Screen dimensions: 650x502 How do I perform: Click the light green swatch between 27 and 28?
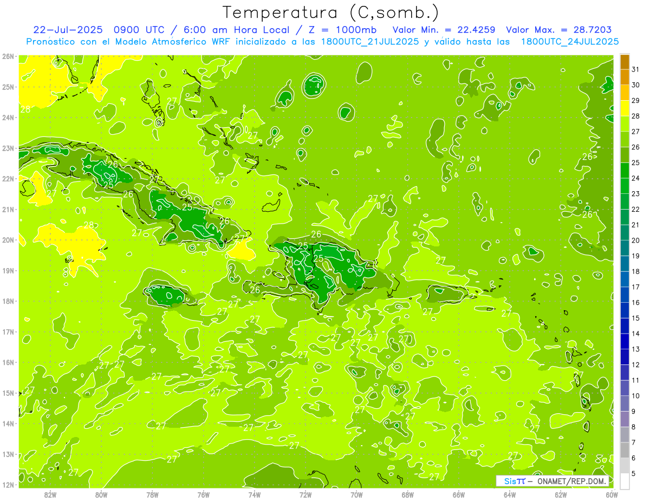(x=625, y=123)
